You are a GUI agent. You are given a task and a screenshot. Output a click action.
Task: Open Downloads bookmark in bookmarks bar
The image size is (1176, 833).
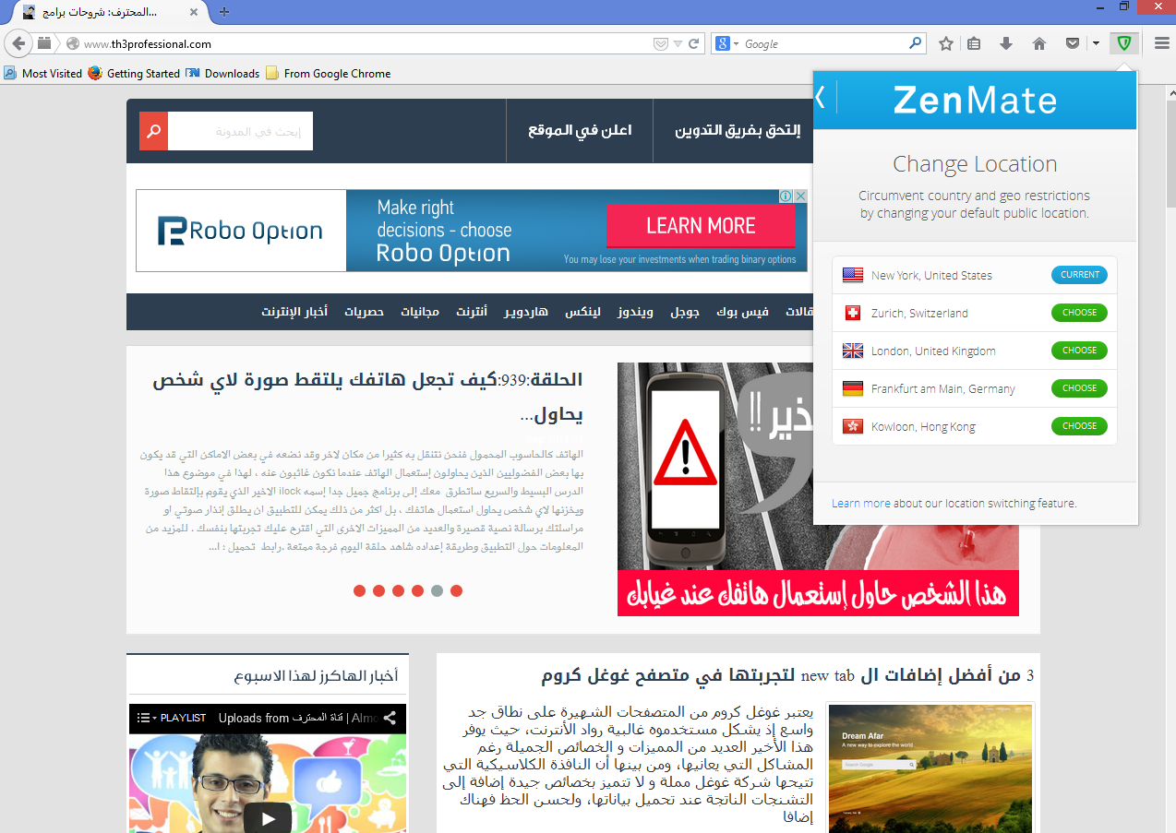pos(222,74)
